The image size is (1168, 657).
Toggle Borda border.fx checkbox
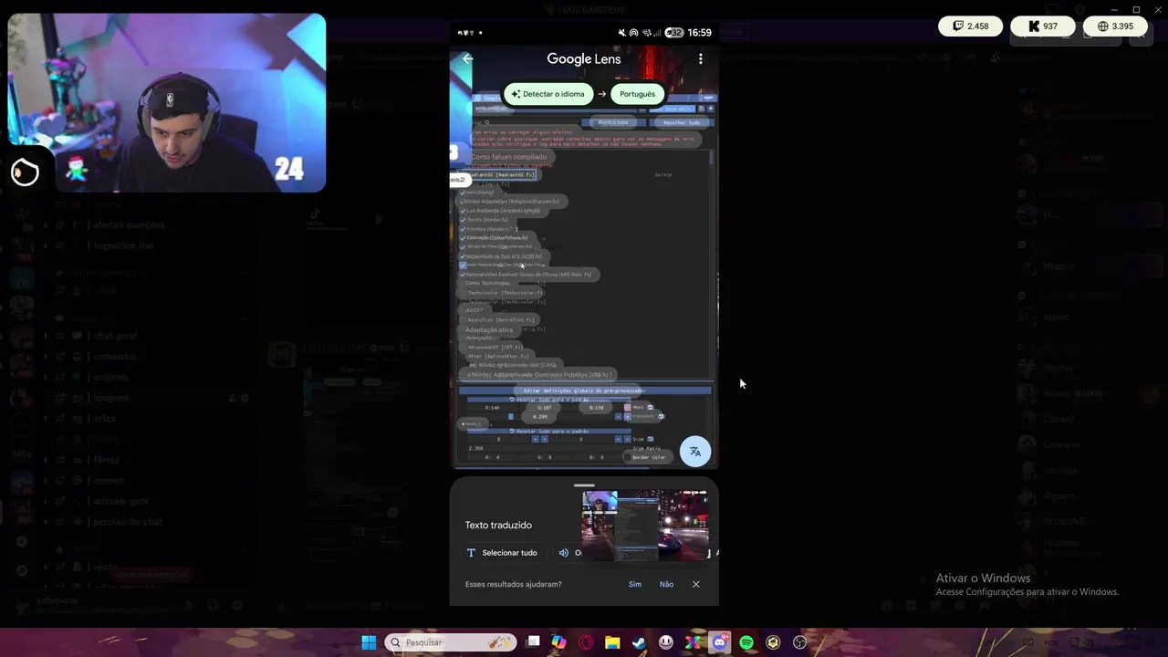(x=463, y=220)
